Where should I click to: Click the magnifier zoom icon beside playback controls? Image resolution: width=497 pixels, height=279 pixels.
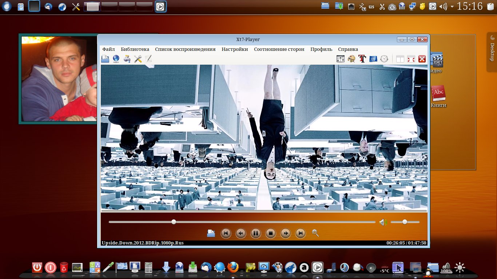(x=315, y=233)
